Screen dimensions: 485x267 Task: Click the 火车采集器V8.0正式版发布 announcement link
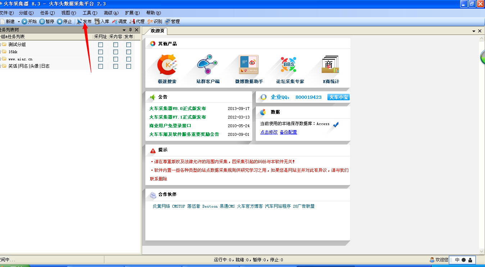point(177,109)
